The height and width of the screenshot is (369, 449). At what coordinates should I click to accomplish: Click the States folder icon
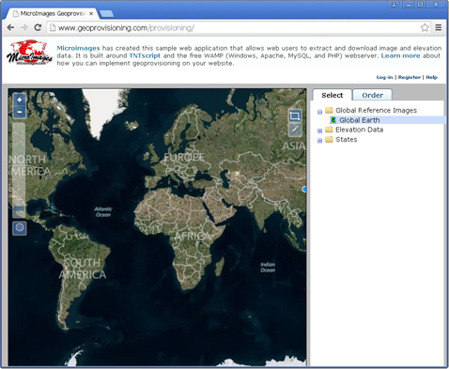coord(329,140)
